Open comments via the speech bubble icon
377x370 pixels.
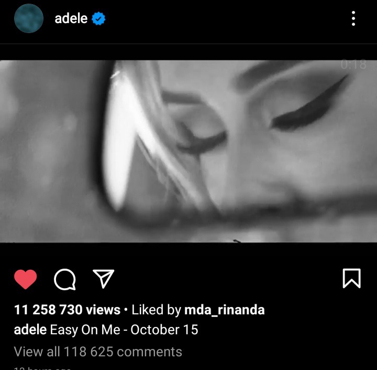(x=65, y=279)
